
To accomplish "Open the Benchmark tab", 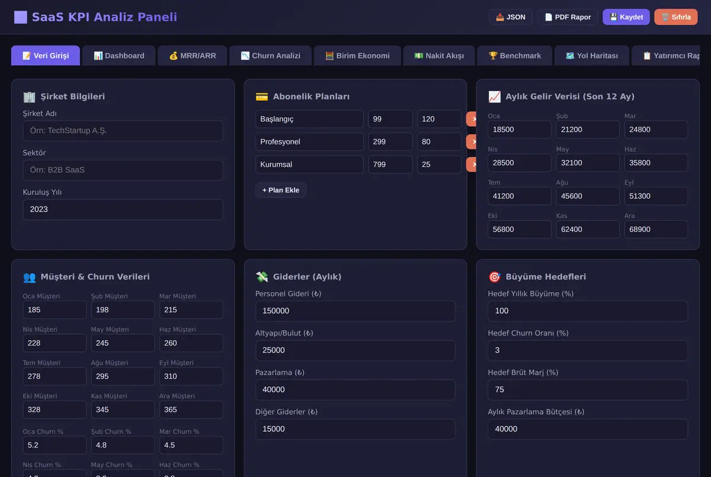I will point(515,56).
